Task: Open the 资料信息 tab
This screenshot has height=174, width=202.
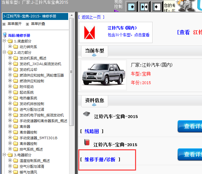Action: click(x=94, y=101)
